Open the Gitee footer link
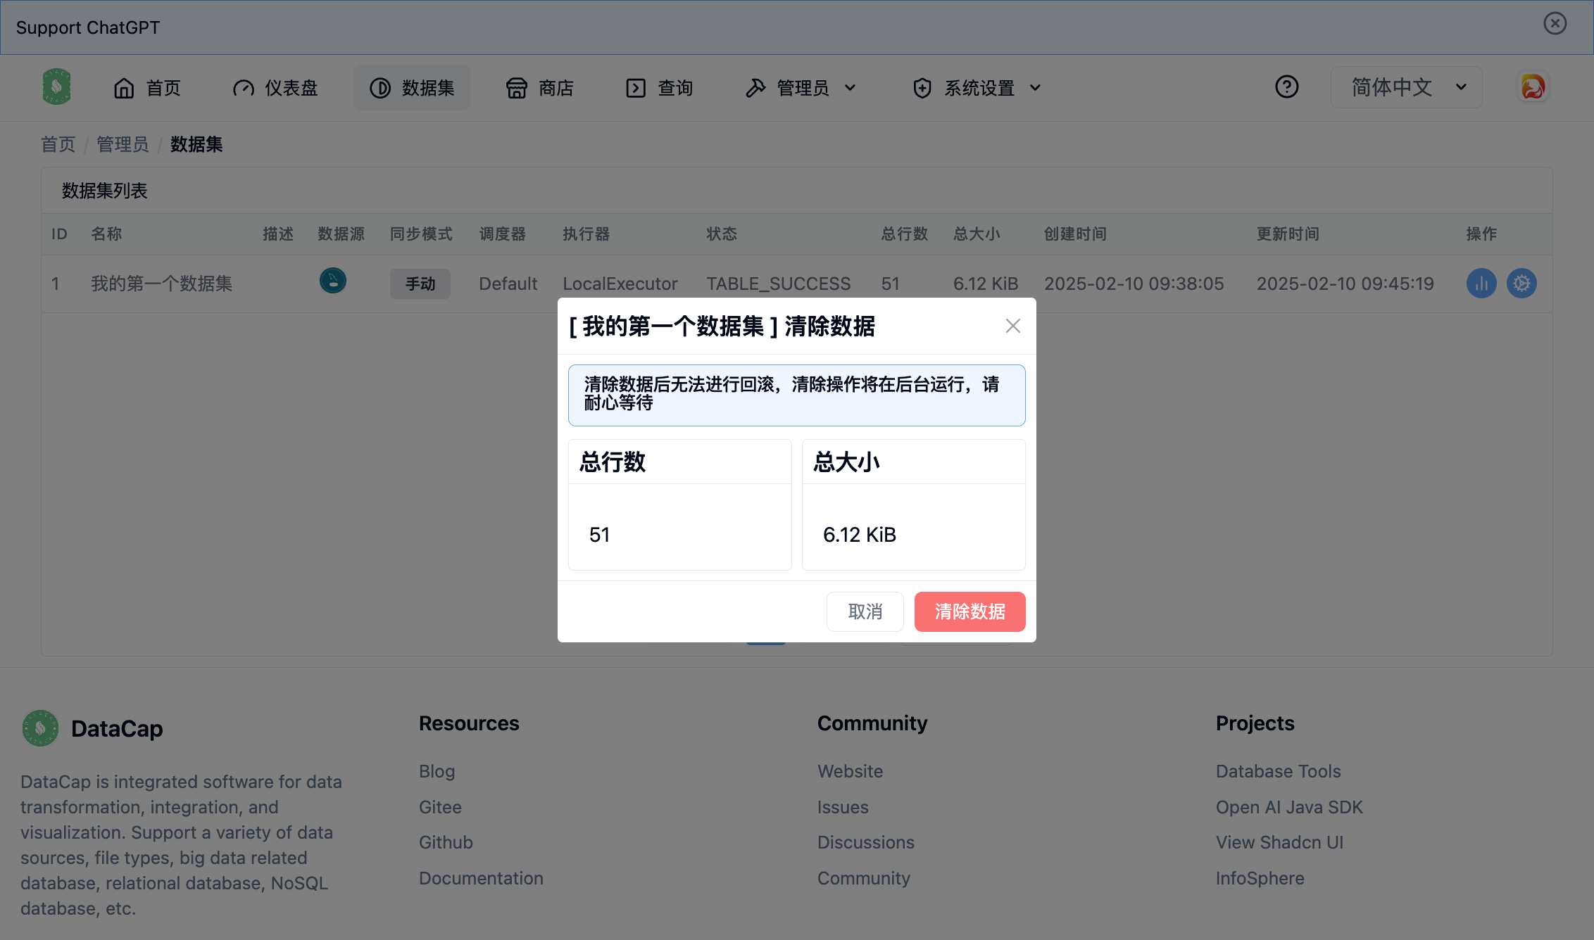 (440, 807)
